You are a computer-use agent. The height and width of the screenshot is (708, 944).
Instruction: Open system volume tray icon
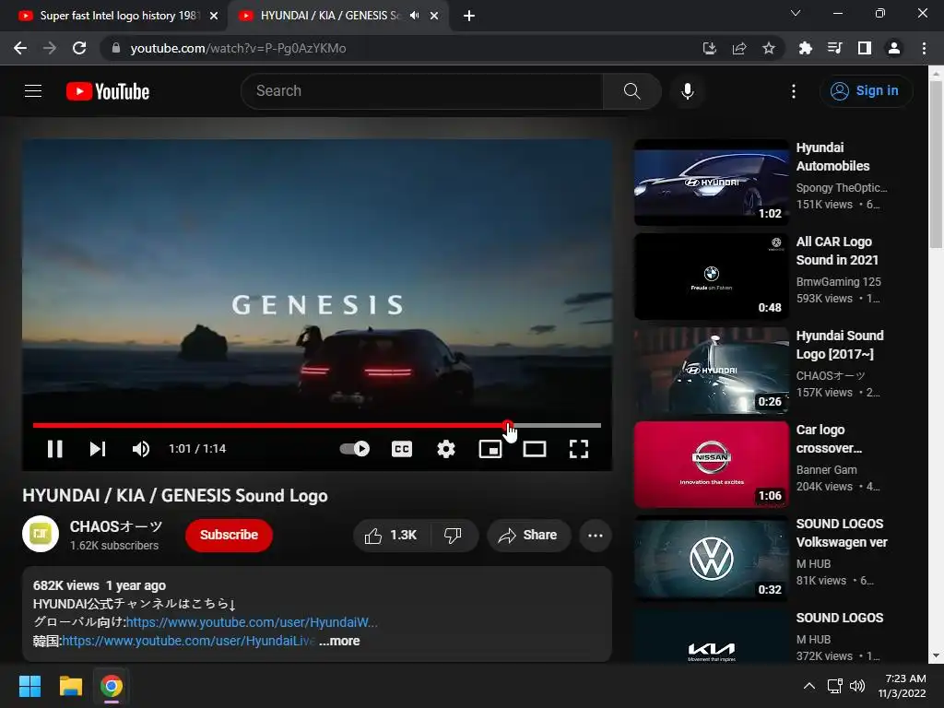click(x=857, y=686)
